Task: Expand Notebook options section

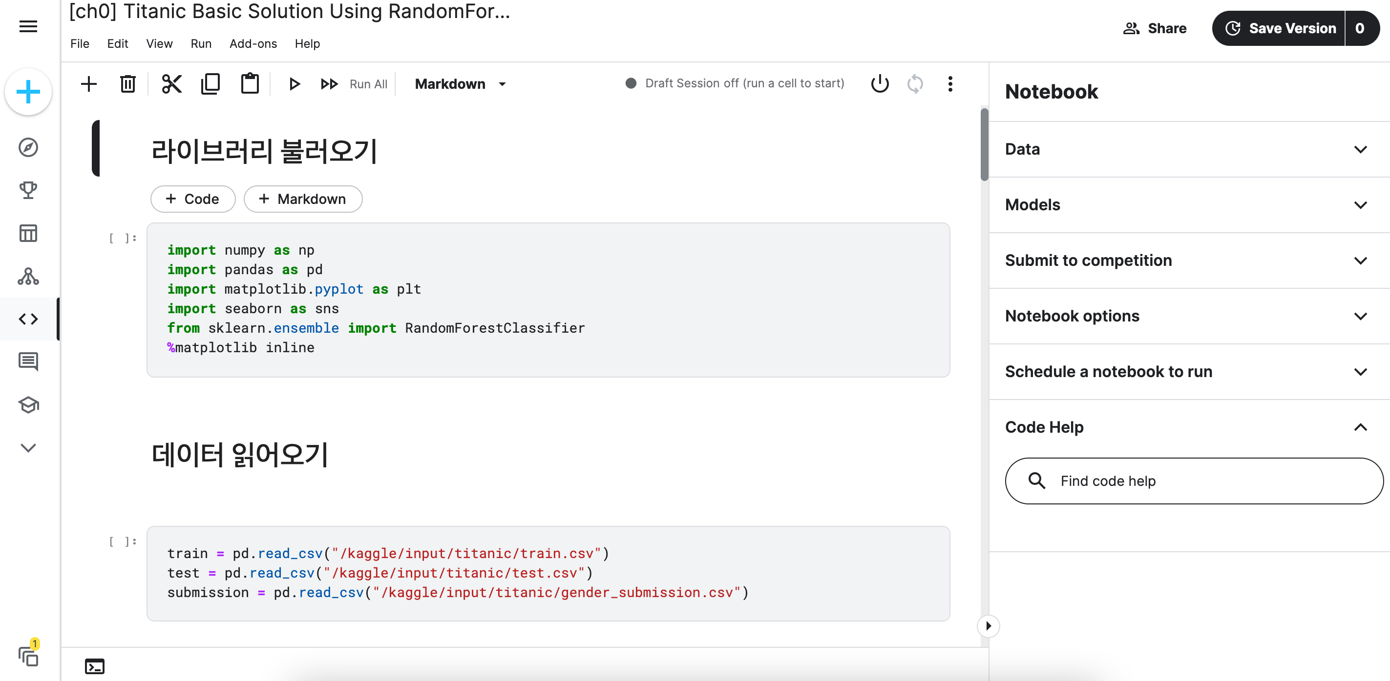Action: [x=1189, y=316]
